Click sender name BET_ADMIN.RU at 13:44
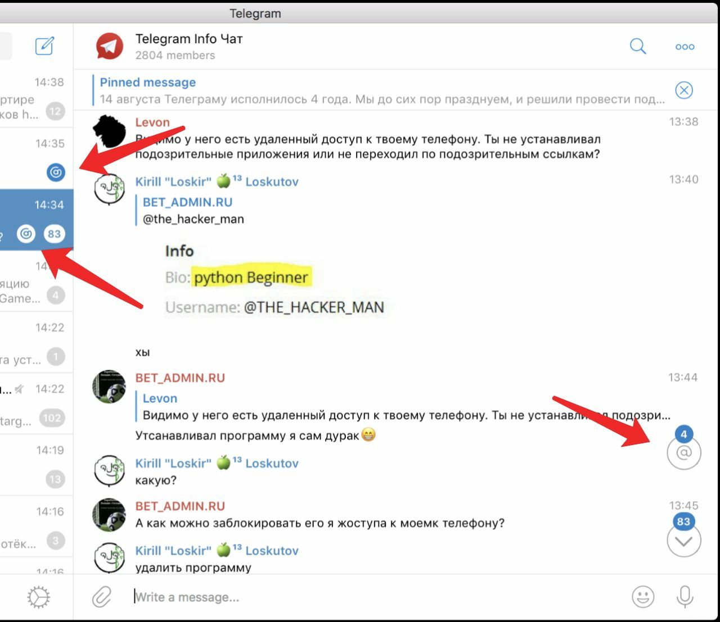Image resolution: width=720 pixels, height=622 pixels. pyautogui.click(x=180, y=378)
